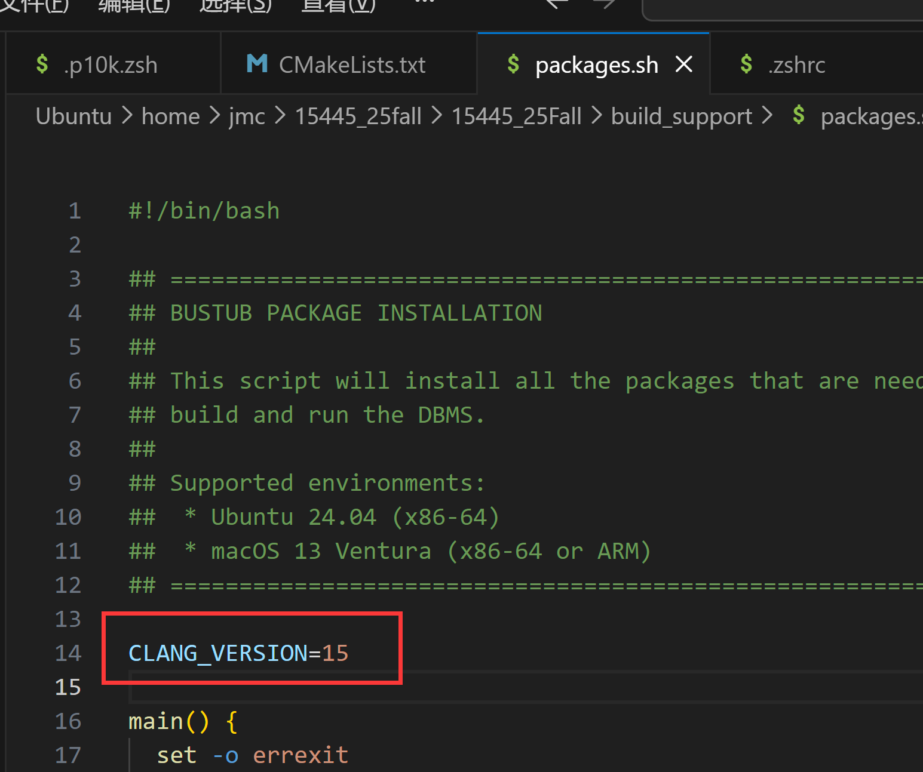Open the 编辑(E) menu
Image resolution: width=923 pixels, height=772 pixels.
click(134, 6)
